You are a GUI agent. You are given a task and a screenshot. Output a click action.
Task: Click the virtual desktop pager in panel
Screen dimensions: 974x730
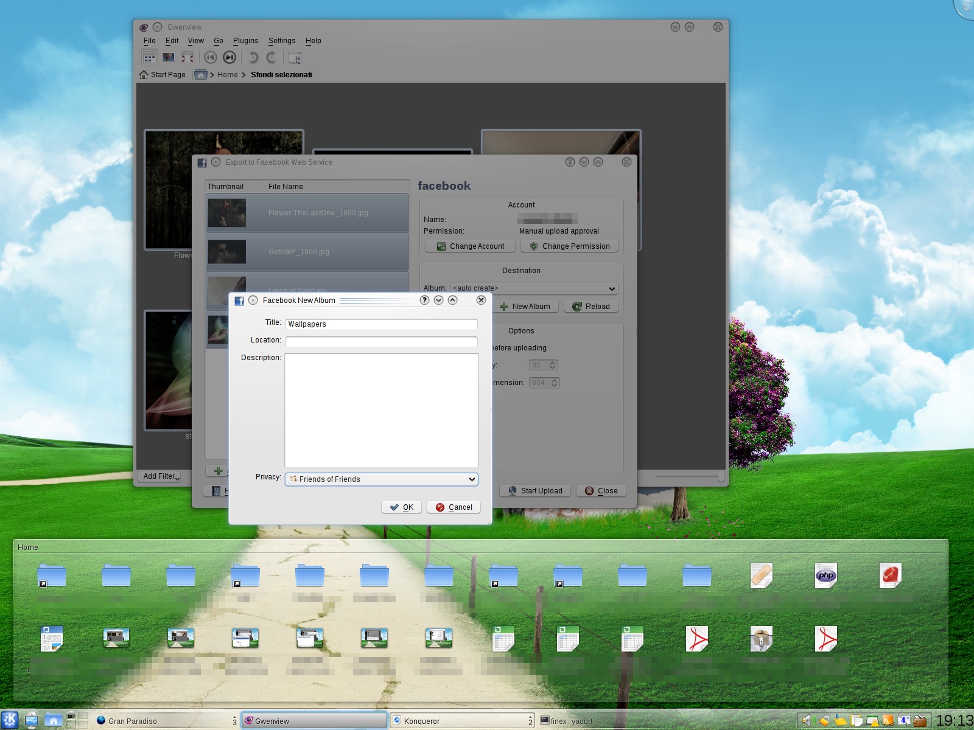77,720
